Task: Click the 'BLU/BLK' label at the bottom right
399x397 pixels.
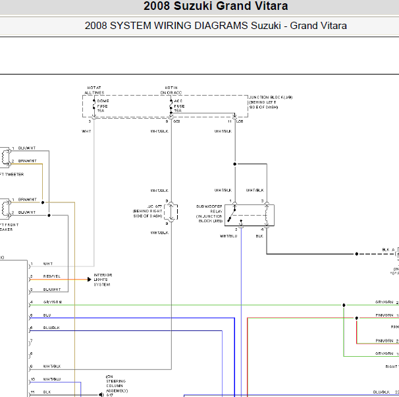Action: [381, 392]
